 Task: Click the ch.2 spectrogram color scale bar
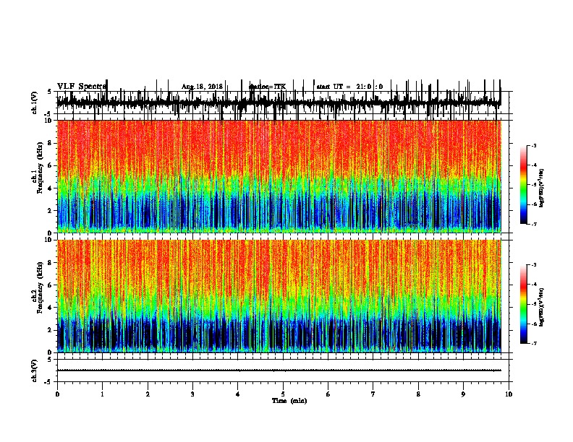click(x=523, y=304)
